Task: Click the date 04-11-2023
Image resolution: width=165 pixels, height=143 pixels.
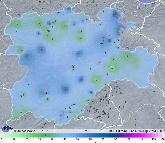Action: point(136,131)
